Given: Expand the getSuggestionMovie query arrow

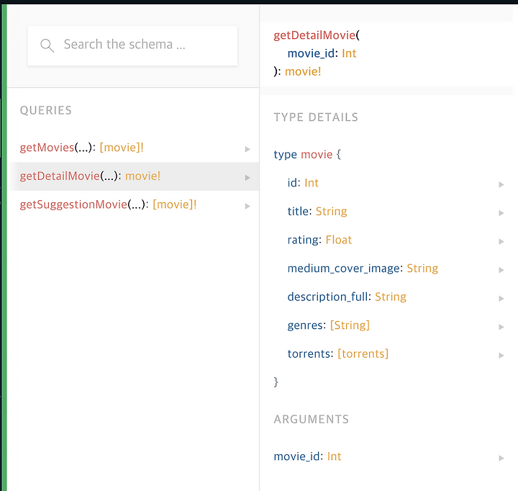Looking at the screenshot, I should point(247,206).
